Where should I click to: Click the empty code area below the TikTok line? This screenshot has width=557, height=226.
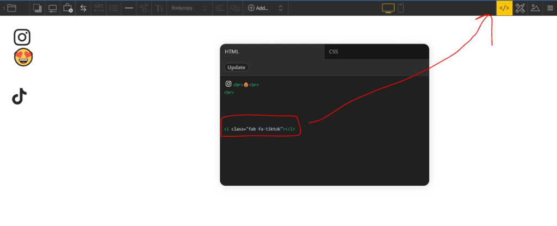tap(324, 160)
